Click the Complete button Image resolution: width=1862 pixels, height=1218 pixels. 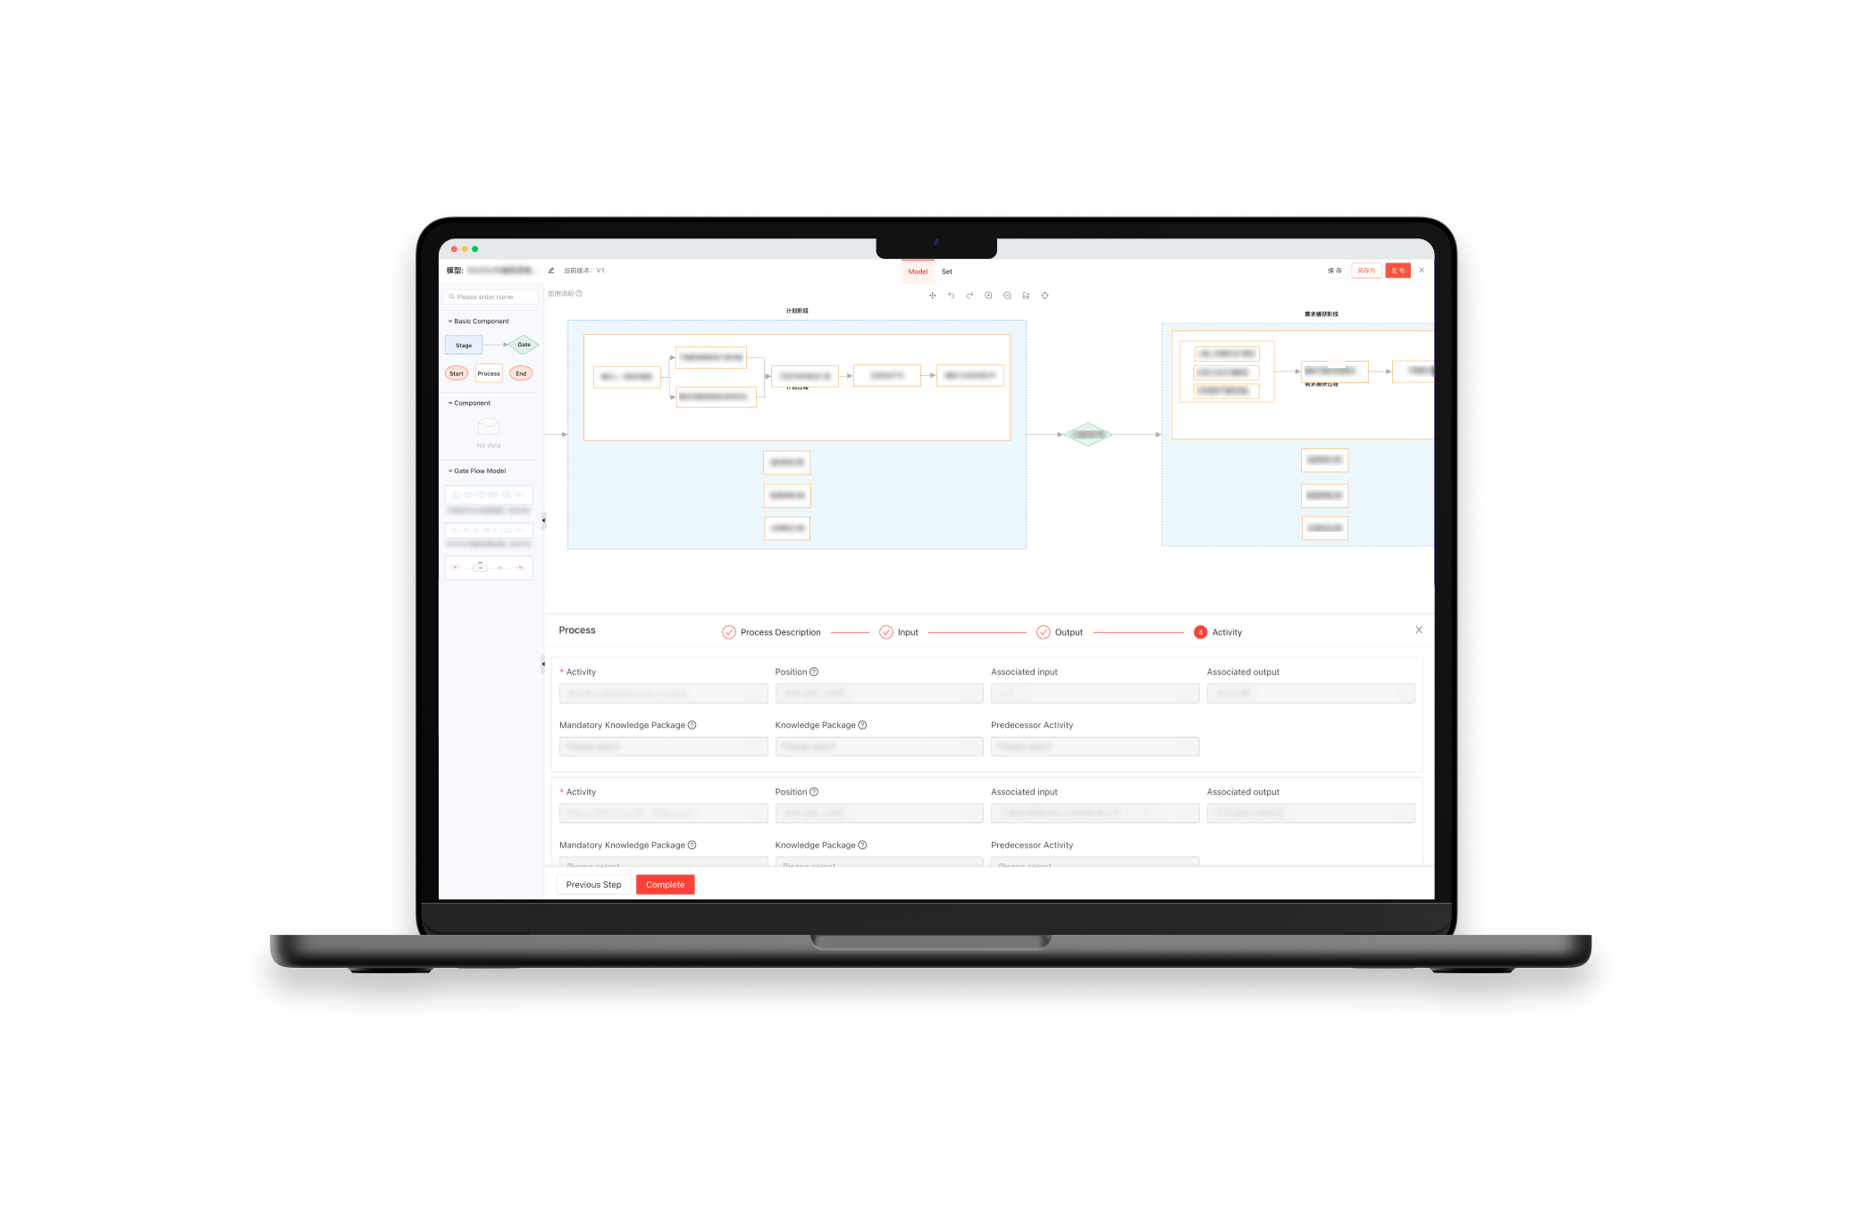coord(664,885)
